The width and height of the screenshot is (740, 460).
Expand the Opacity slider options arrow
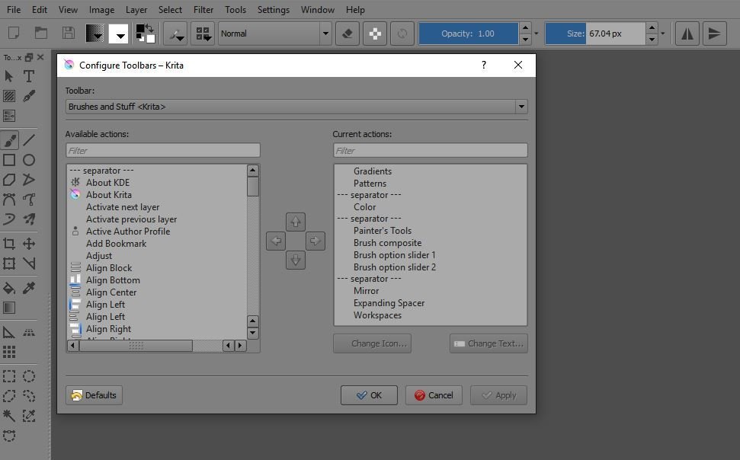[x=536, y=34]
